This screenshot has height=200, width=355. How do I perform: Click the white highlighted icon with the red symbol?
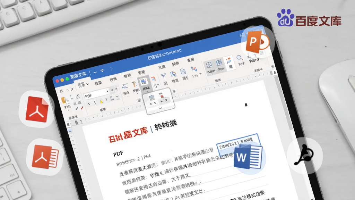[229, 62]
